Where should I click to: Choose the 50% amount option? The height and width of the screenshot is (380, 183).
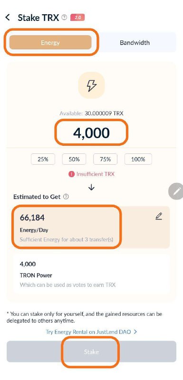[x=74, y=159]
